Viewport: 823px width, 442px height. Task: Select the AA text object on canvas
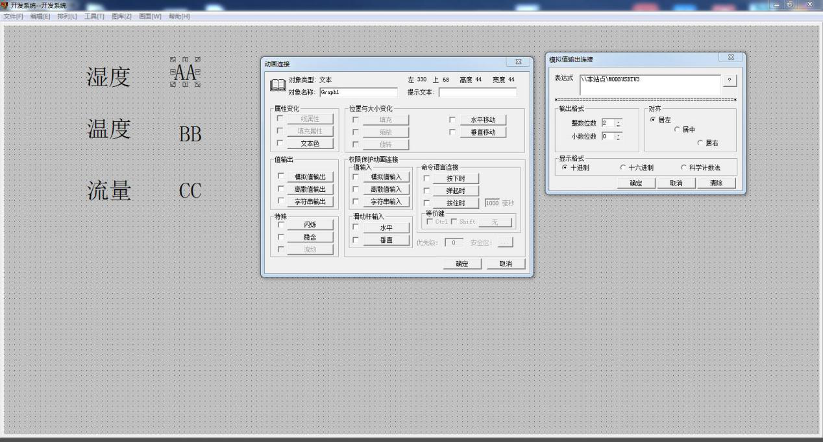click(185, 72)
